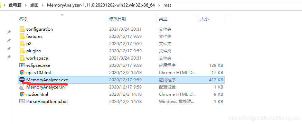This screenshot has height=124, width=302.
Task: Select the workspace folder name
Action: point(37,58)
